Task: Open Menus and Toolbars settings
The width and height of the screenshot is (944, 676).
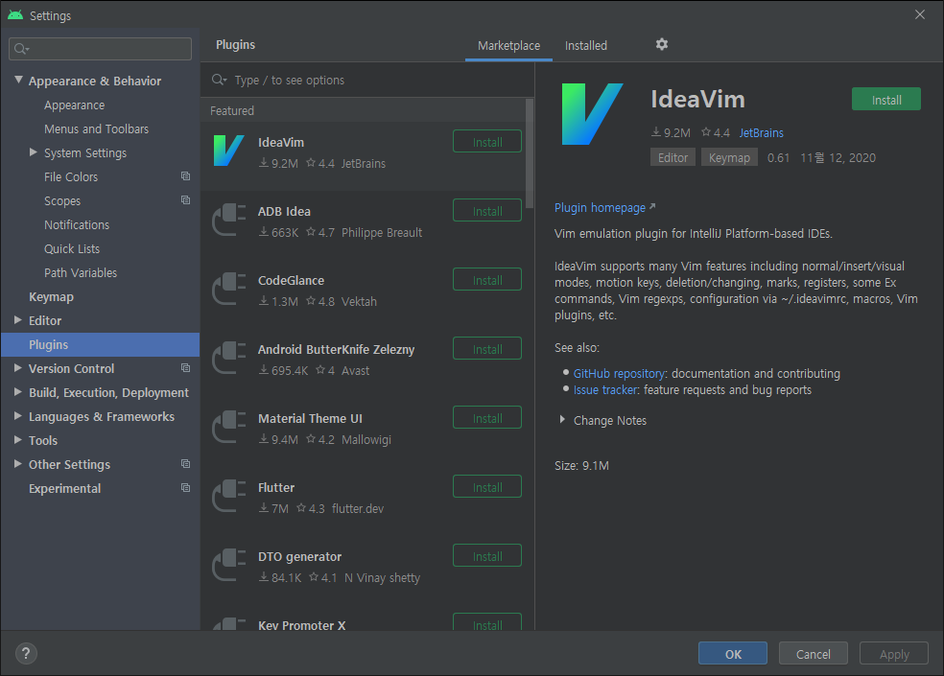Action: (x=96, y=128)
